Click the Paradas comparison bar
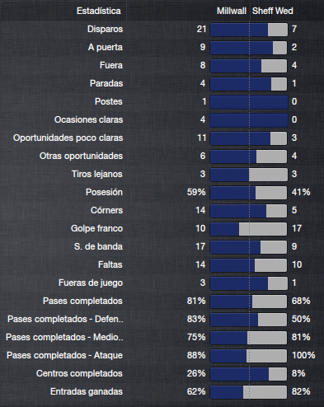 (x=249, y=83)
